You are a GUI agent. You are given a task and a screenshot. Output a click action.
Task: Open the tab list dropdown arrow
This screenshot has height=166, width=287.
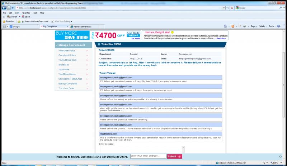[8, 26]
